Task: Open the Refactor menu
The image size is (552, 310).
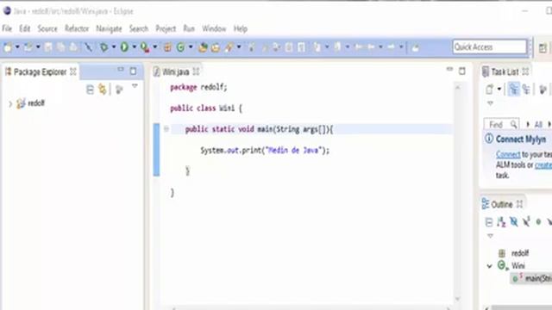Action: pyautogui.click(x=77, y=28)
